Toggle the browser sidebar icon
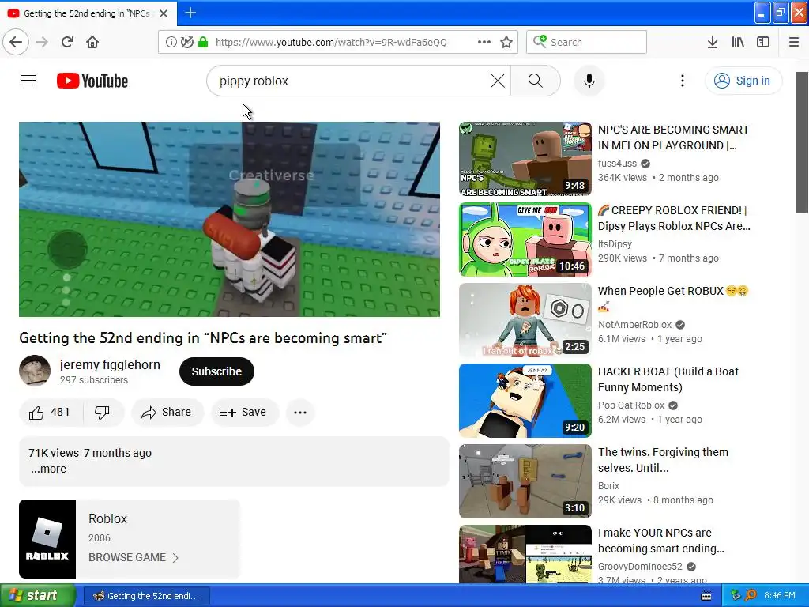The image size is (809, 607). pyautogui.click(x=763, y=42)
